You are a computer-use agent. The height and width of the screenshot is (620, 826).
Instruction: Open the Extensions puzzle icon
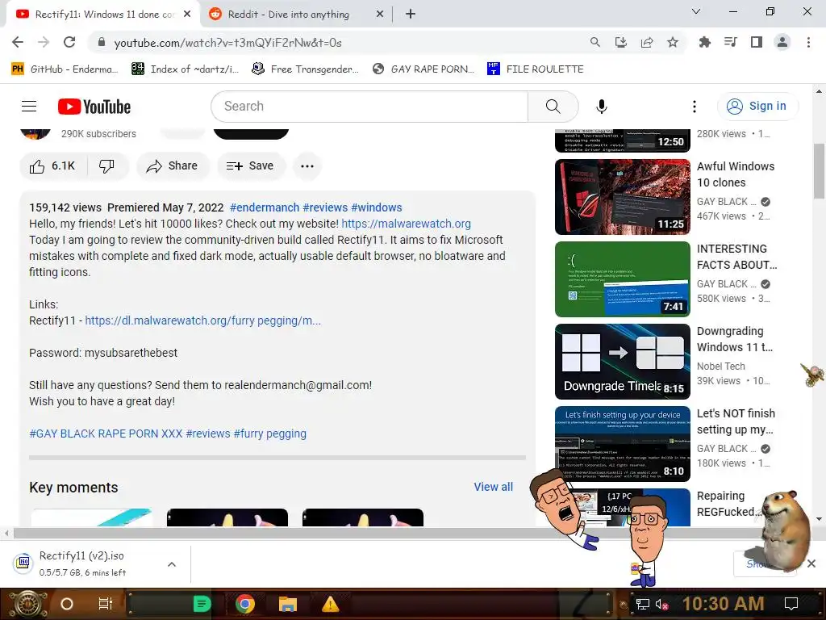[704, 42]
